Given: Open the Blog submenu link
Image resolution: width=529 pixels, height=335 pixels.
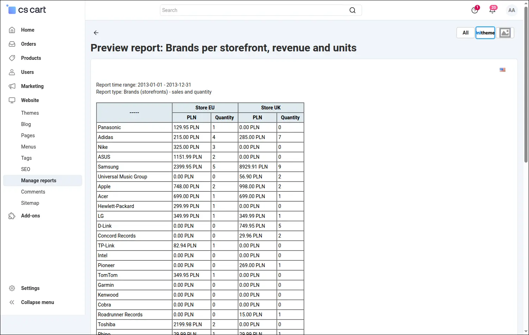Looking at the screenshot, I should (x=26, y=124).
